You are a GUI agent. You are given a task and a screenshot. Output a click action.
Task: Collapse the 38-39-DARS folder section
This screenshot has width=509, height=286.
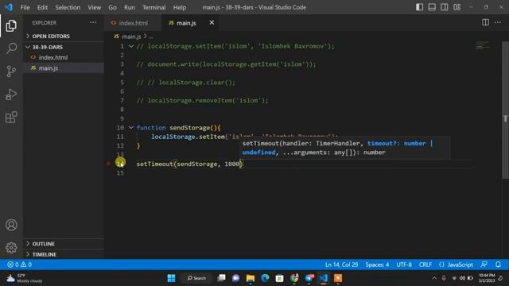64,47
